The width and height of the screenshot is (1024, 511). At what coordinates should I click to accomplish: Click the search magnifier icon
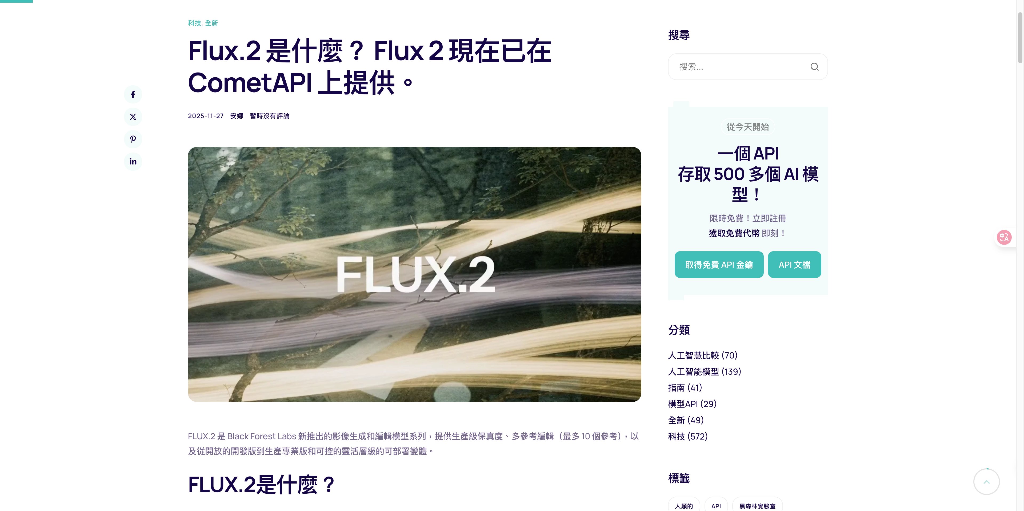(x=814, y=67)
